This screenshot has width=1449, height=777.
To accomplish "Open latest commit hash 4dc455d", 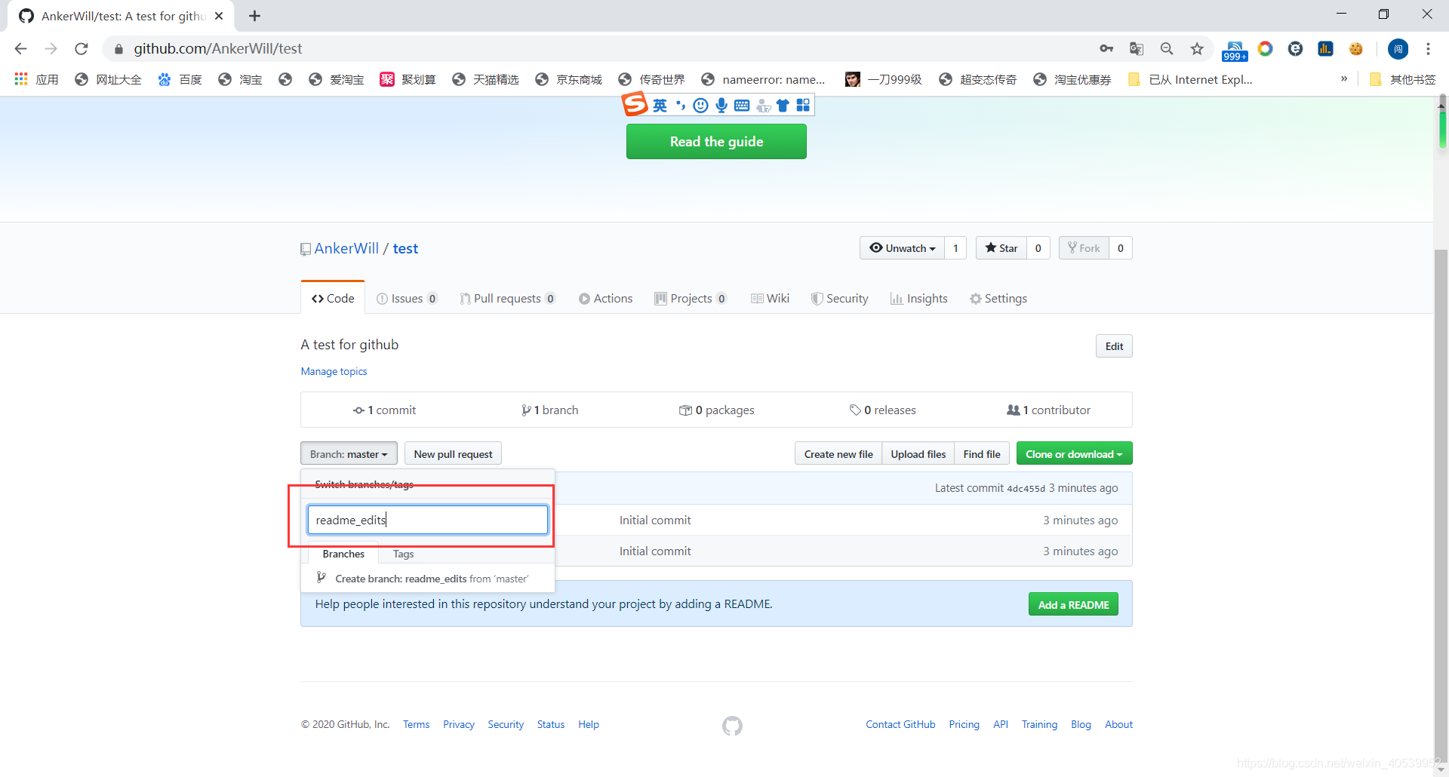I will pyautogui.click(x=1026, y=489).
